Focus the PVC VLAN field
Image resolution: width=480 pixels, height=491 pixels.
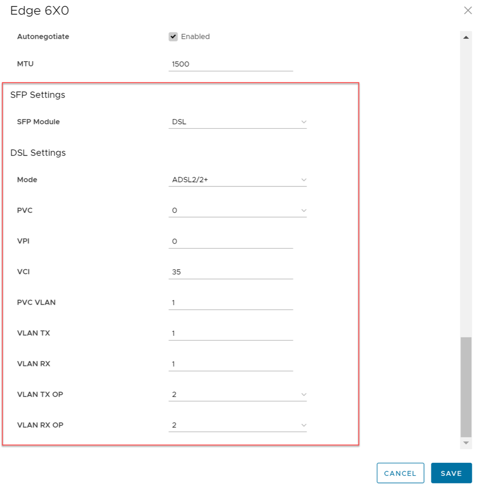tap(230, 303)
